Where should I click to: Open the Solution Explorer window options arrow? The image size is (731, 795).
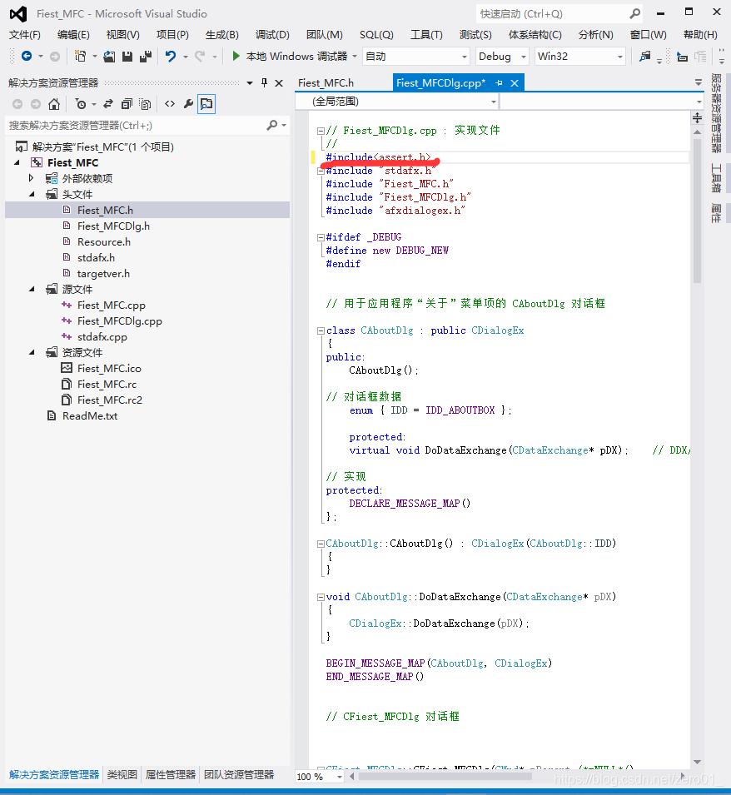250,82
